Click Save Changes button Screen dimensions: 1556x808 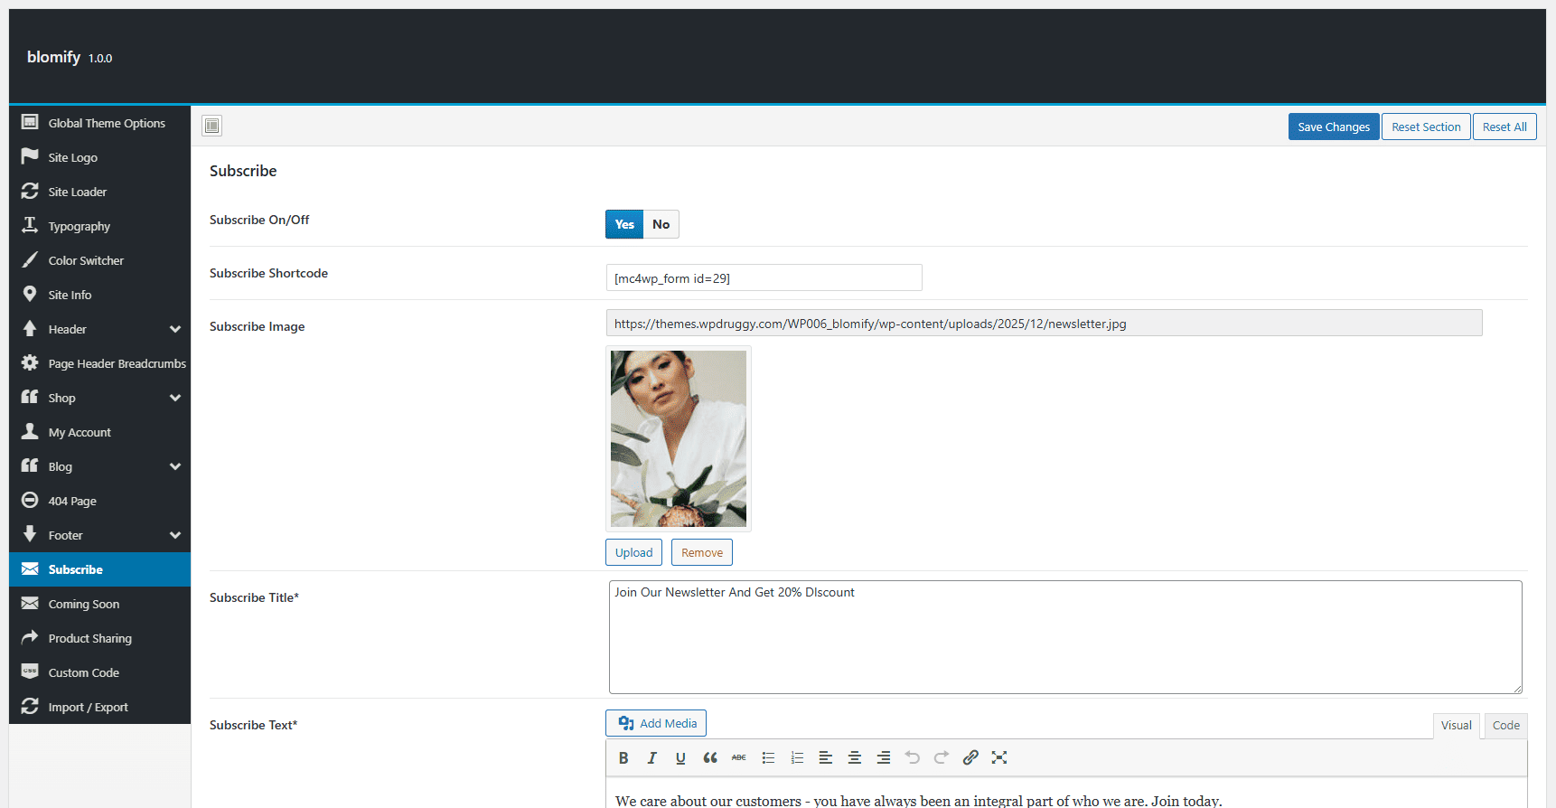pyautogui.click(x=1334, y=127)
